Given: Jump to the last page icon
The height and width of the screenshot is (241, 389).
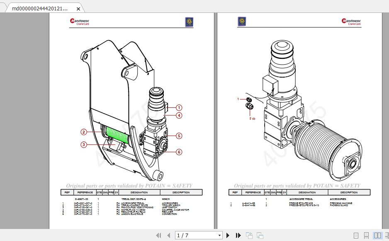Looking at the screenshot, I should pos(238,235).
